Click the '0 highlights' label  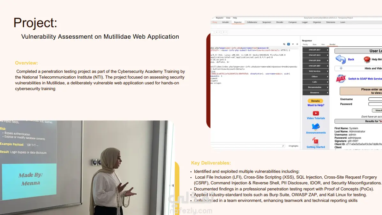pyautogui.click(x=293, y=146)
